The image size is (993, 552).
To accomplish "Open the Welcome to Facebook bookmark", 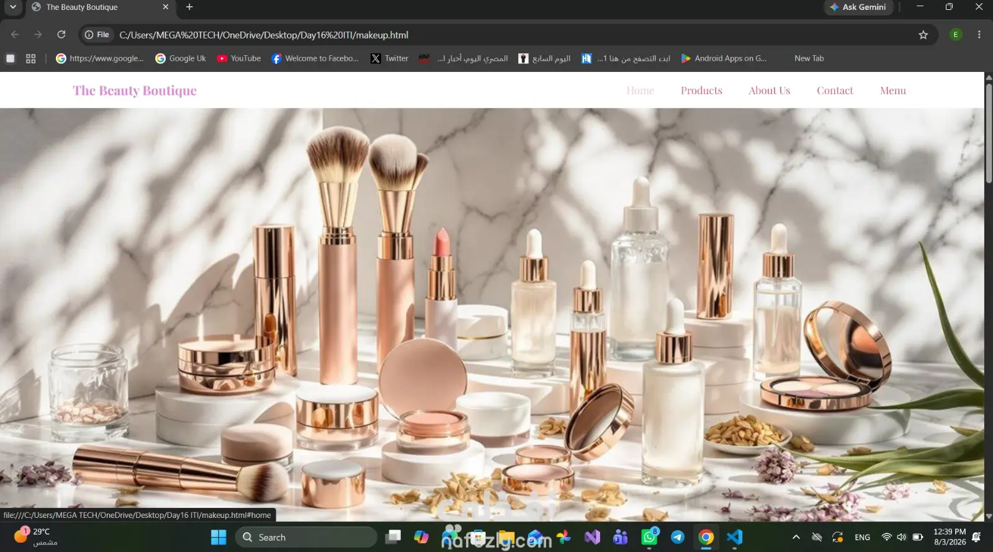I will tap(315, 58).
